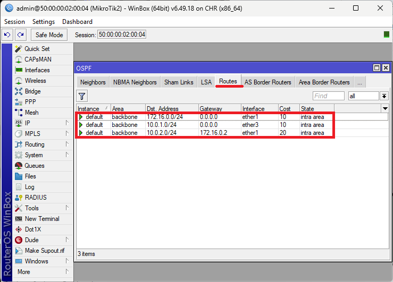The width and height of the screenshot is (393, 282).
Task: Open Quick Set from the sidebar
Action: [37, 49]
